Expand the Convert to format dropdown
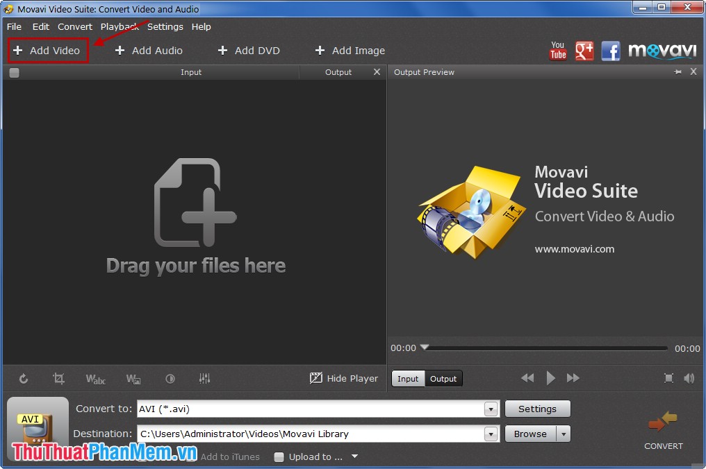 [491, 409]
